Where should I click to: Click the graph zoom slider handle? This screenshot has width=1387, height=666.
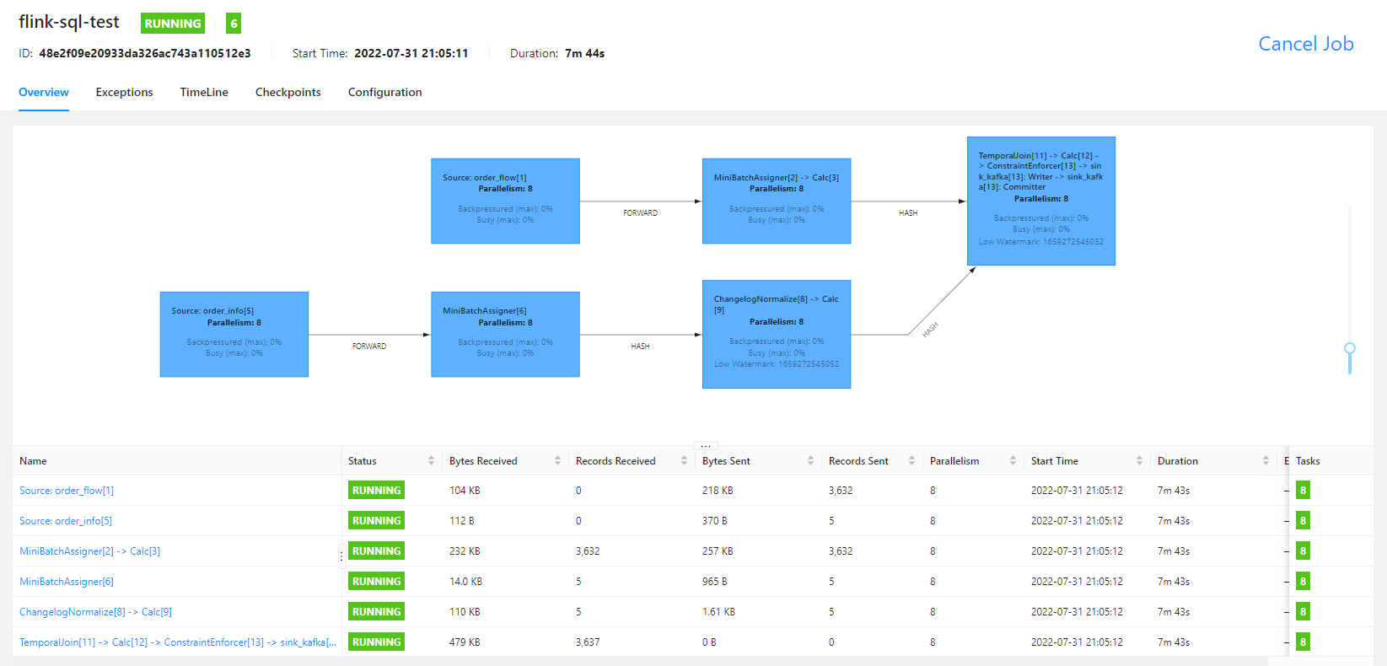pos(1350,348)
